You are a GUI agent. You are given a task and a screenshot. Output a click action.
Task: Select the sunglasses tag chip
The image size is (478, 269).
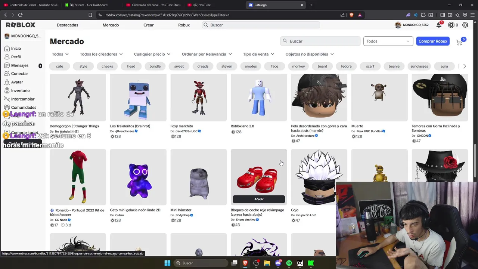[419, 66]
